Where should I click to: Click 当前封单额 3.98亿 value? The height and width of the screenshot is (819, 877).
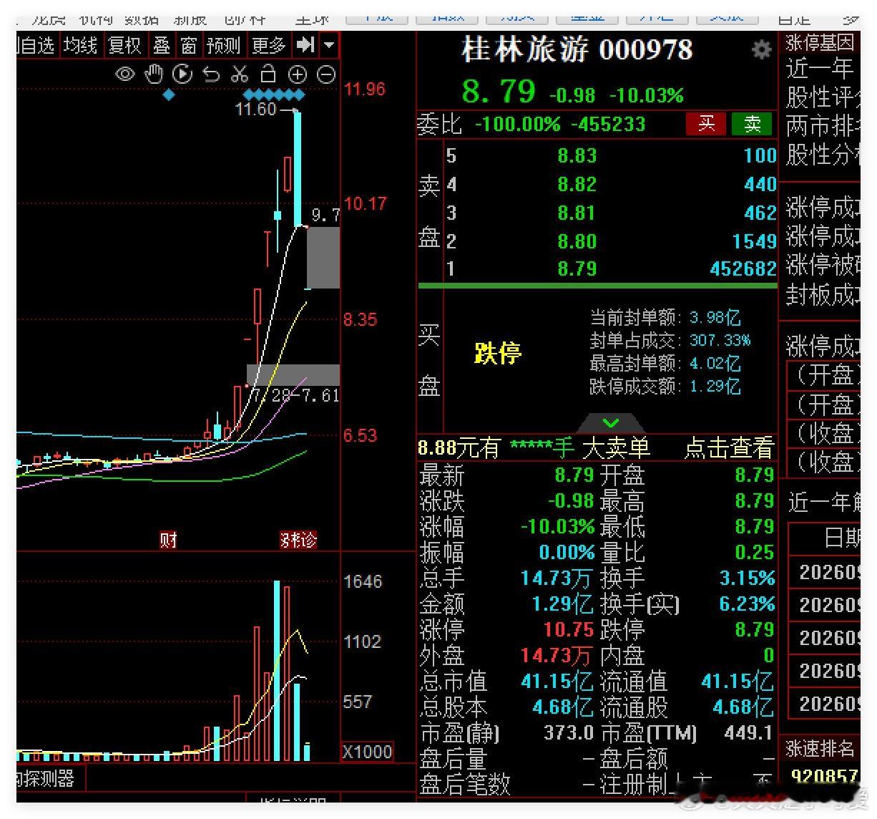pyautogui.click(x=715, y=317)
